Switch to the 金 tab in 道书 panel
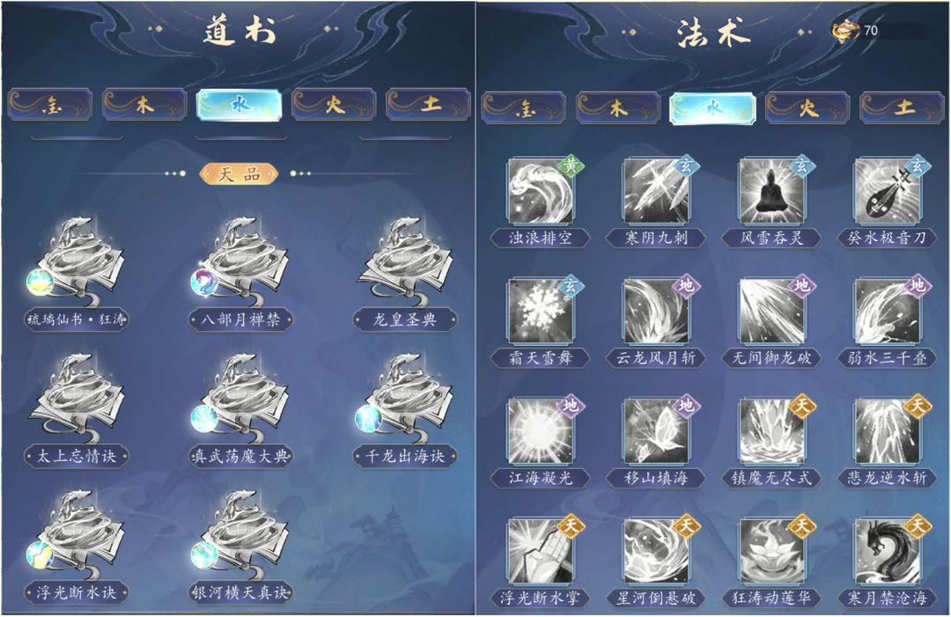The height and width of the screenshot is (617, 951). click(x=49, y=106)
